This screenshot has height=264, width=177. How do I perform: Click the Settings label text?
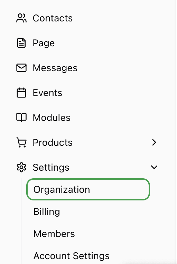[51, 168]
